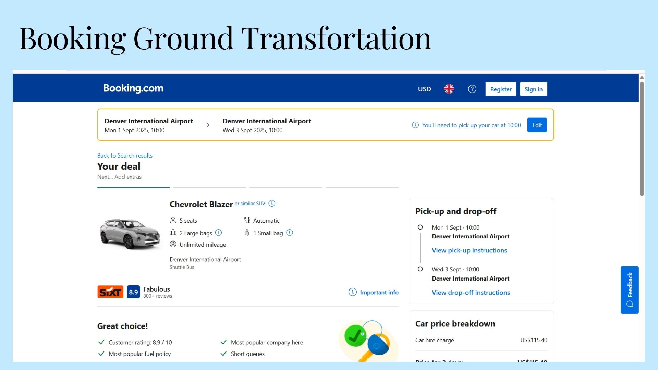
Task: Open the Feedback side tab
Action: [630, 290]
